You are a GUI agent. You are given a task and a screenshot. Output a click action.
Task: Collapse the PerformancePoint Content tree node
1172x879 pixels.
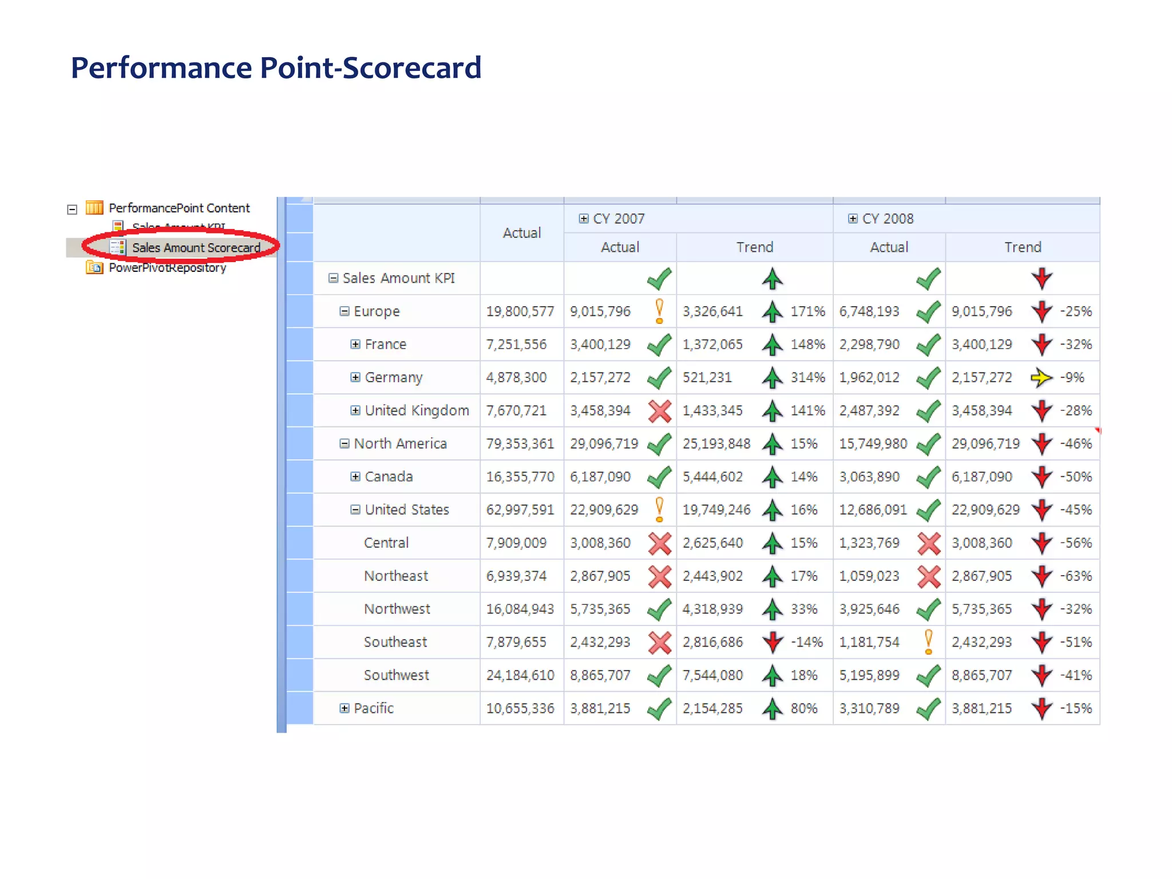72,209
